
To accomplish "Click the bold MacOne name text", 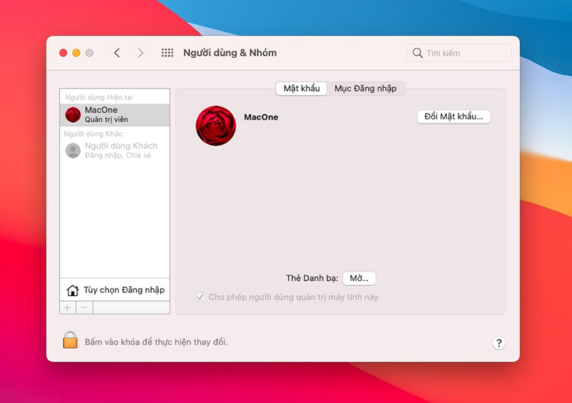I will coord(261,117).
